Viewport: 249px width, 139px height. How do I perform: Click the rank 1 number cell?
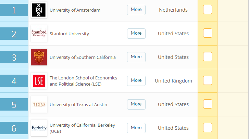[x=14, y=10]
